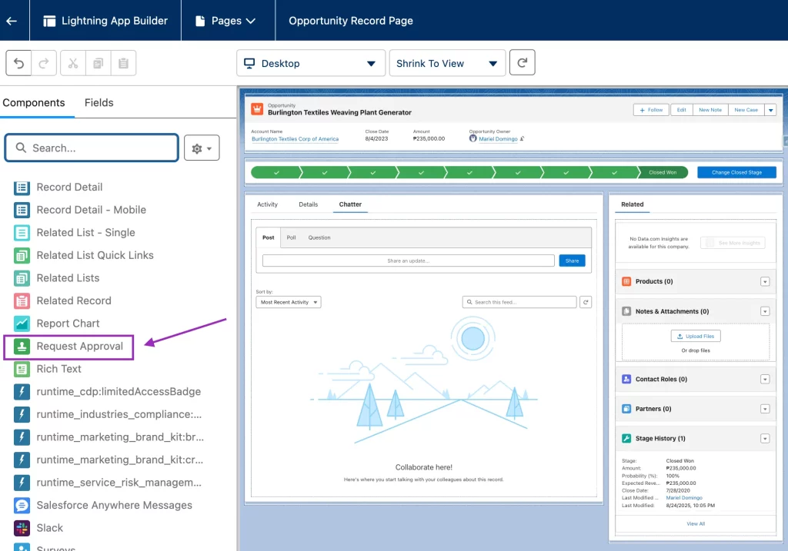Click the Change Closed Stage button
This screenshot has height=551, width=788.
pyautogui.click(x=736, y=172)
